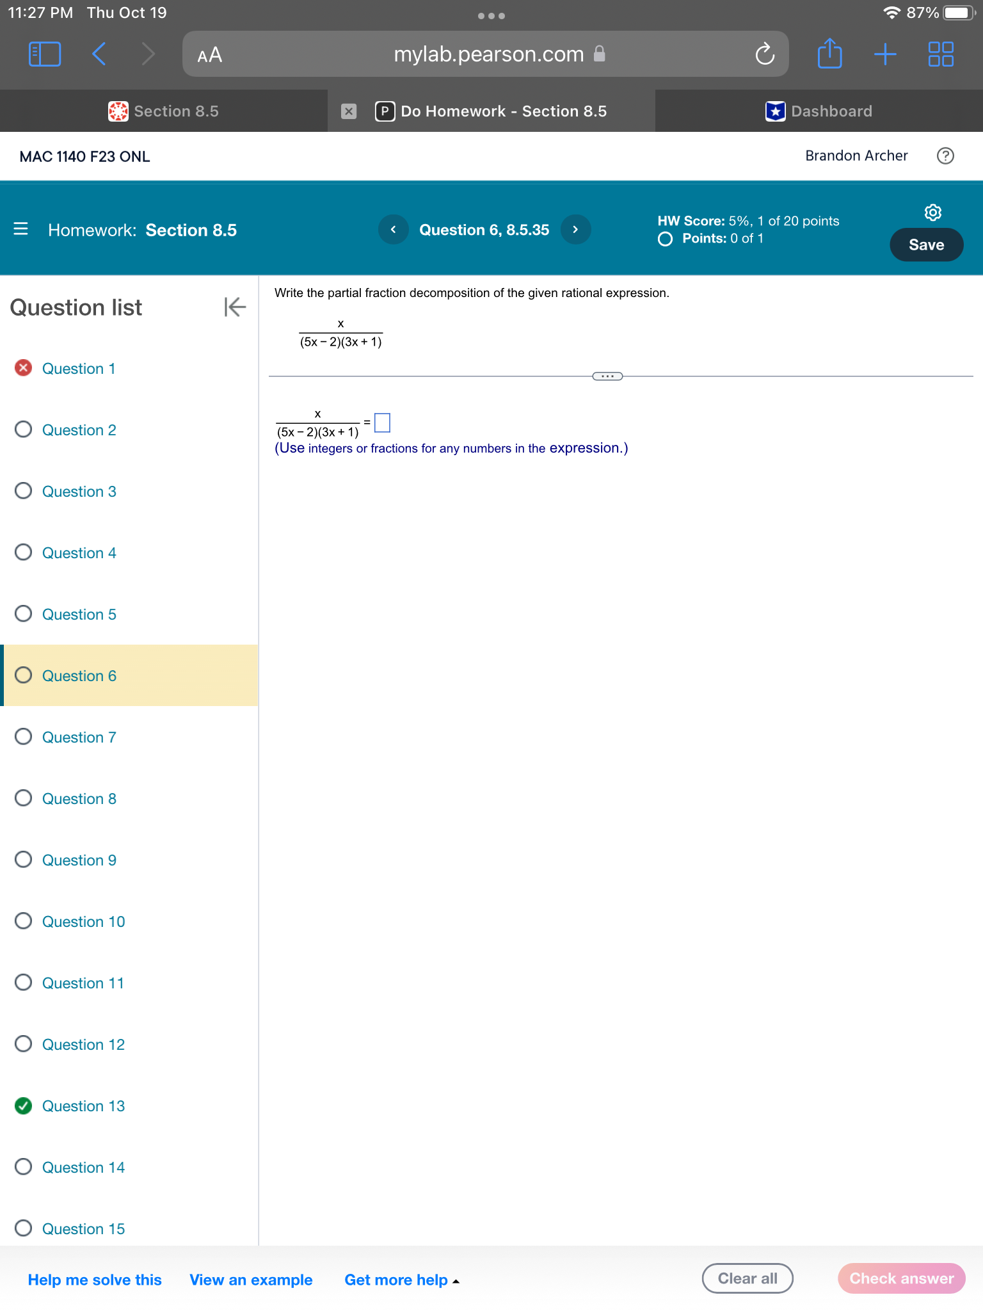The height and width of the screenshot is (1311, 983).
Task: Show the tab overview grid icon
Action: [941, 54]
